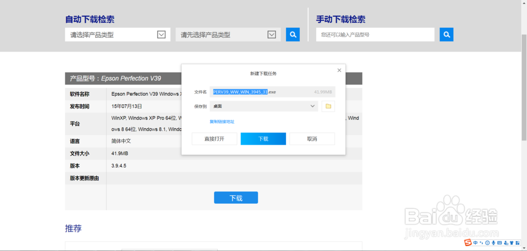The image size is (527, 251).
Task: Click 41.99MB size text in dialog
Action: [323, 92]
